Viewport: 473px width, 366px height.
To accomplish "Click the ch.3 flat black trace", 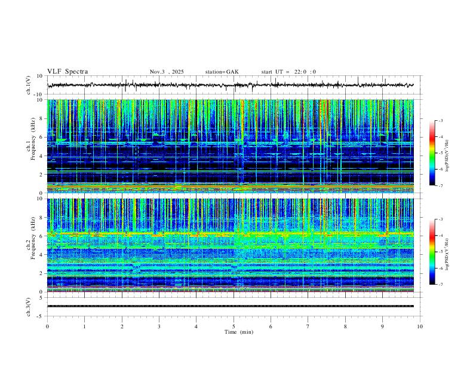I will [x=231, y=306].
